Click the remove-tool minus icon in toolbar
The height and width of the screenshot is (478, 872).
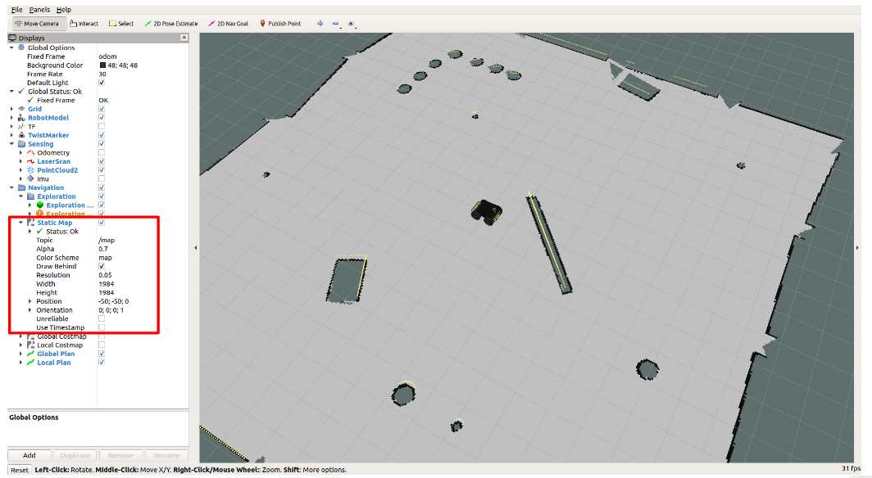pos(335,23)
